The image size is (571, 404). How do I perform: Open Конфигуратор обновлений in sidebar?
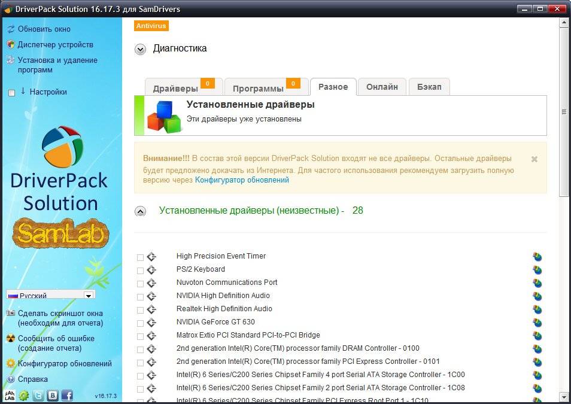(65, 363)
